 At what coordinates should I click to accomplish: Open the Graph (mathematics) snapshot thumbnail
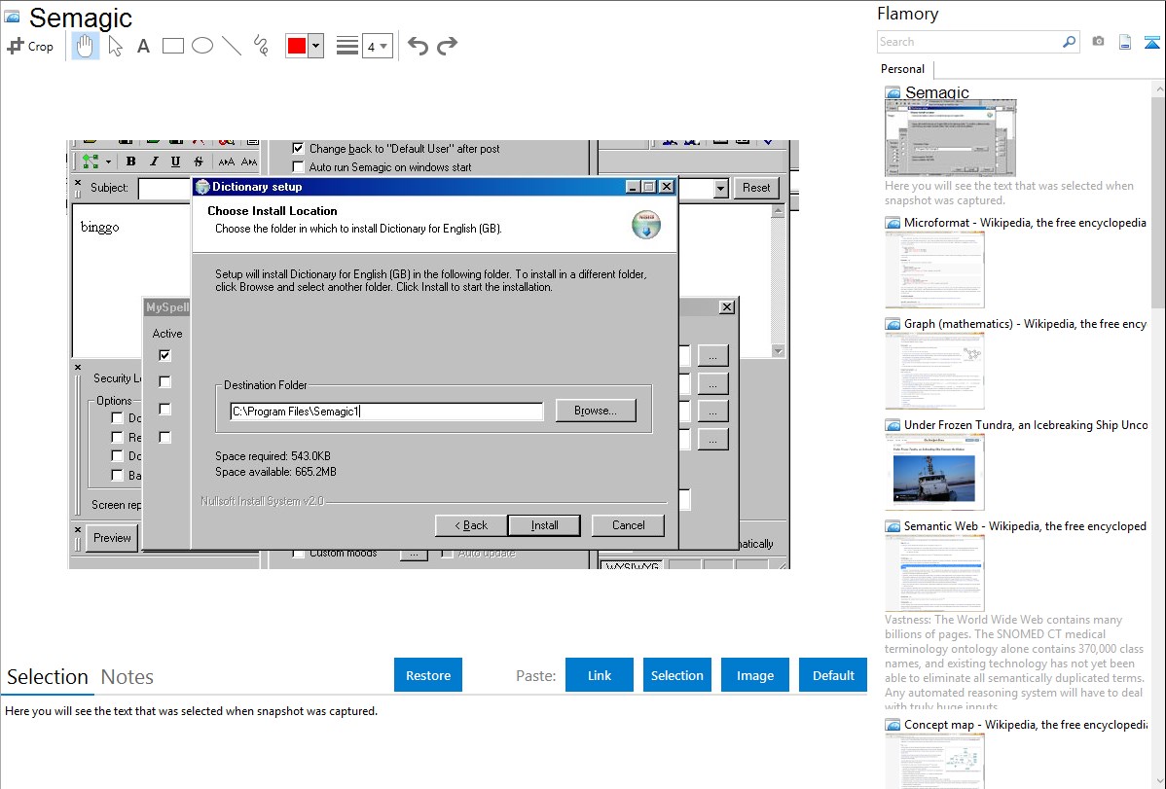tap(934, 371)
